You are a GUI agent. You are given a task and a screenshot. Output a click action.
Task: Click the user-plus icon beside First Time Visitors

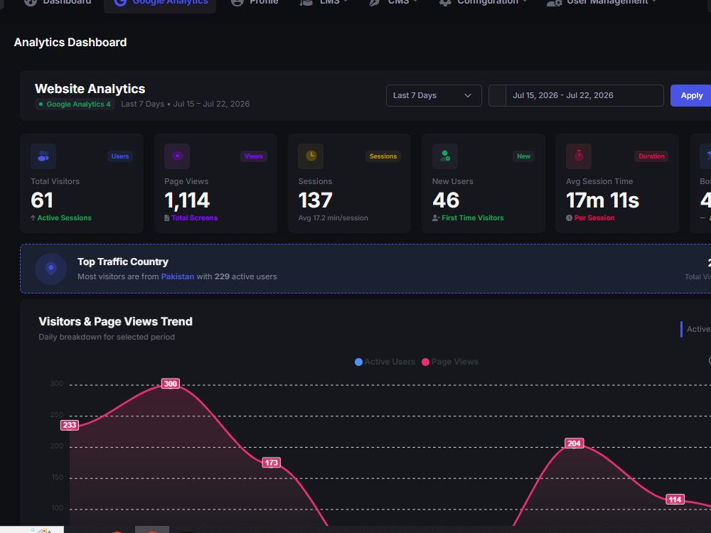click(x=436, y=218)
